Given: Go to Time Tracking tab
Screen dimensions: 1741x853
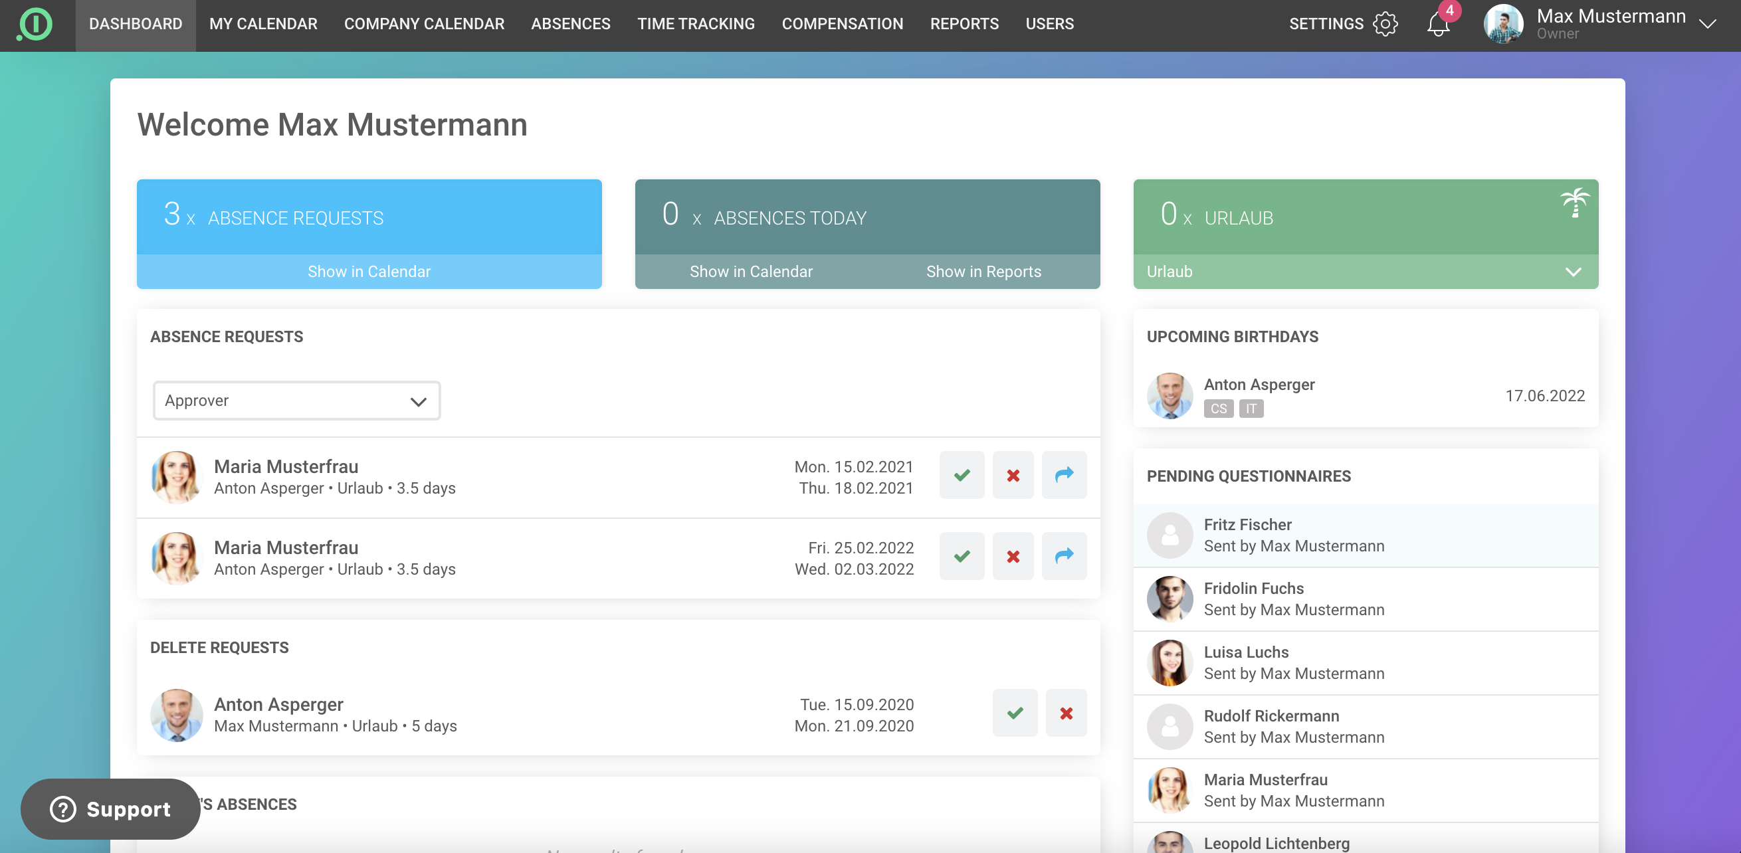Looking at the screenshot, I should tap(696, 25).
